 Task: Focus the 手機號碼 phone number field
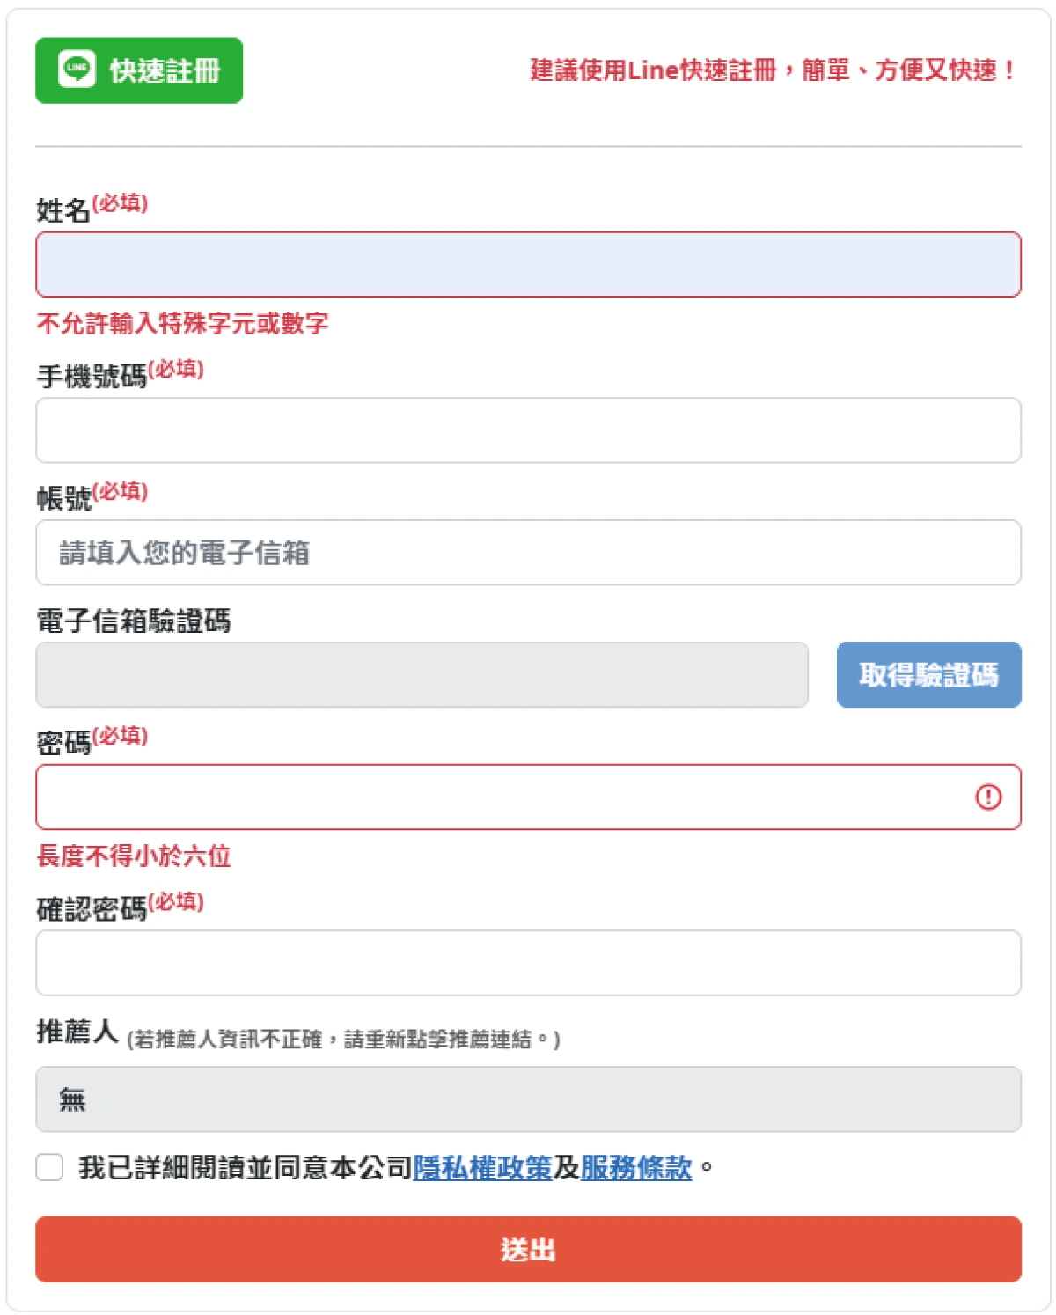(x=528, y=430)
